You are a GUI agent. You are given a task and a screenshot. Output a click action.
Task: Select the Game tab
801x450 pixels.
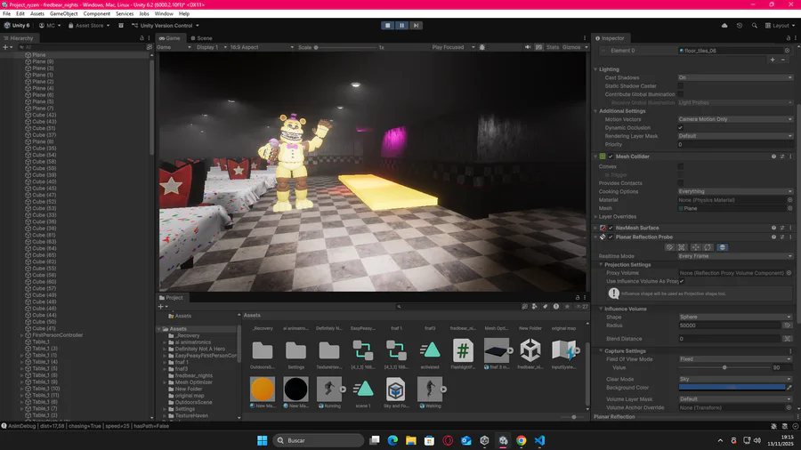click(x=170, y=38)
